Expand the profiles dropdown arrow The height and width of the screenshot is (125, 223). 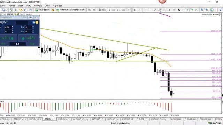(x=7, y=10)
